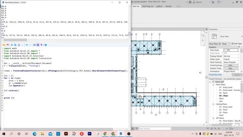
Task: Click the Edit Type button
Action: click(237, 44)
